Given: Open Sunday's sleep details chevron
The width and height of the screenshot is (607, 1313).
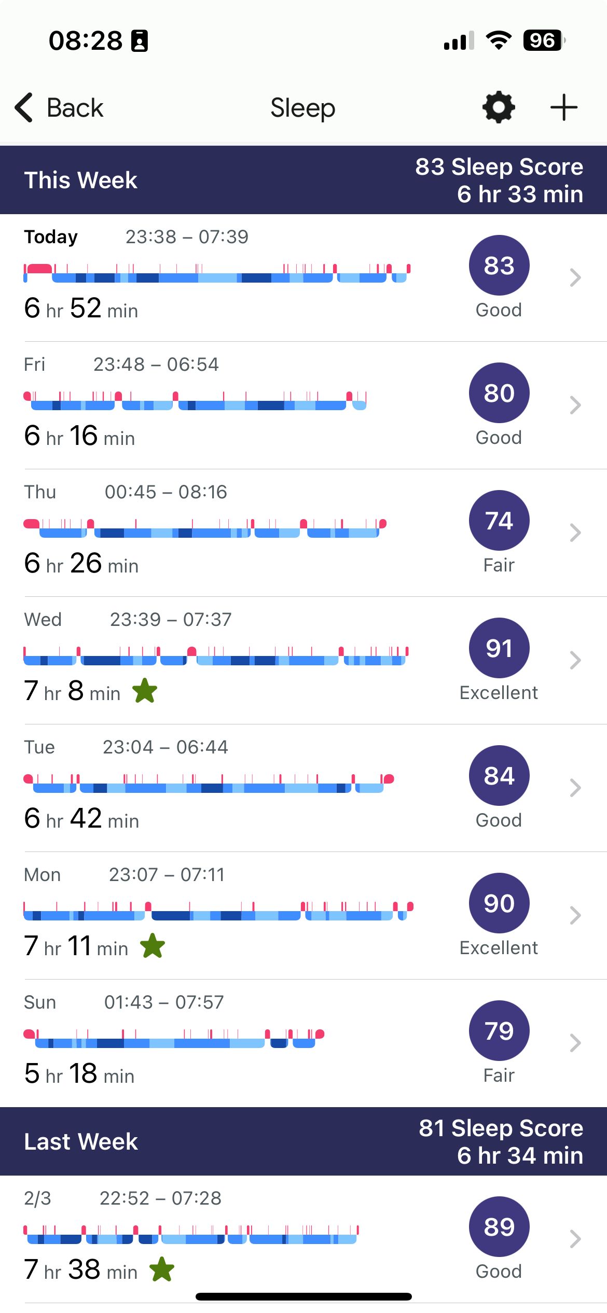Looking at the screenshot, I should click(x=575, y=1043).
